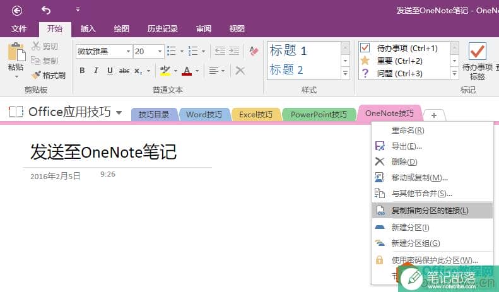Expand the tags gallery more arrow

[455, 74]
